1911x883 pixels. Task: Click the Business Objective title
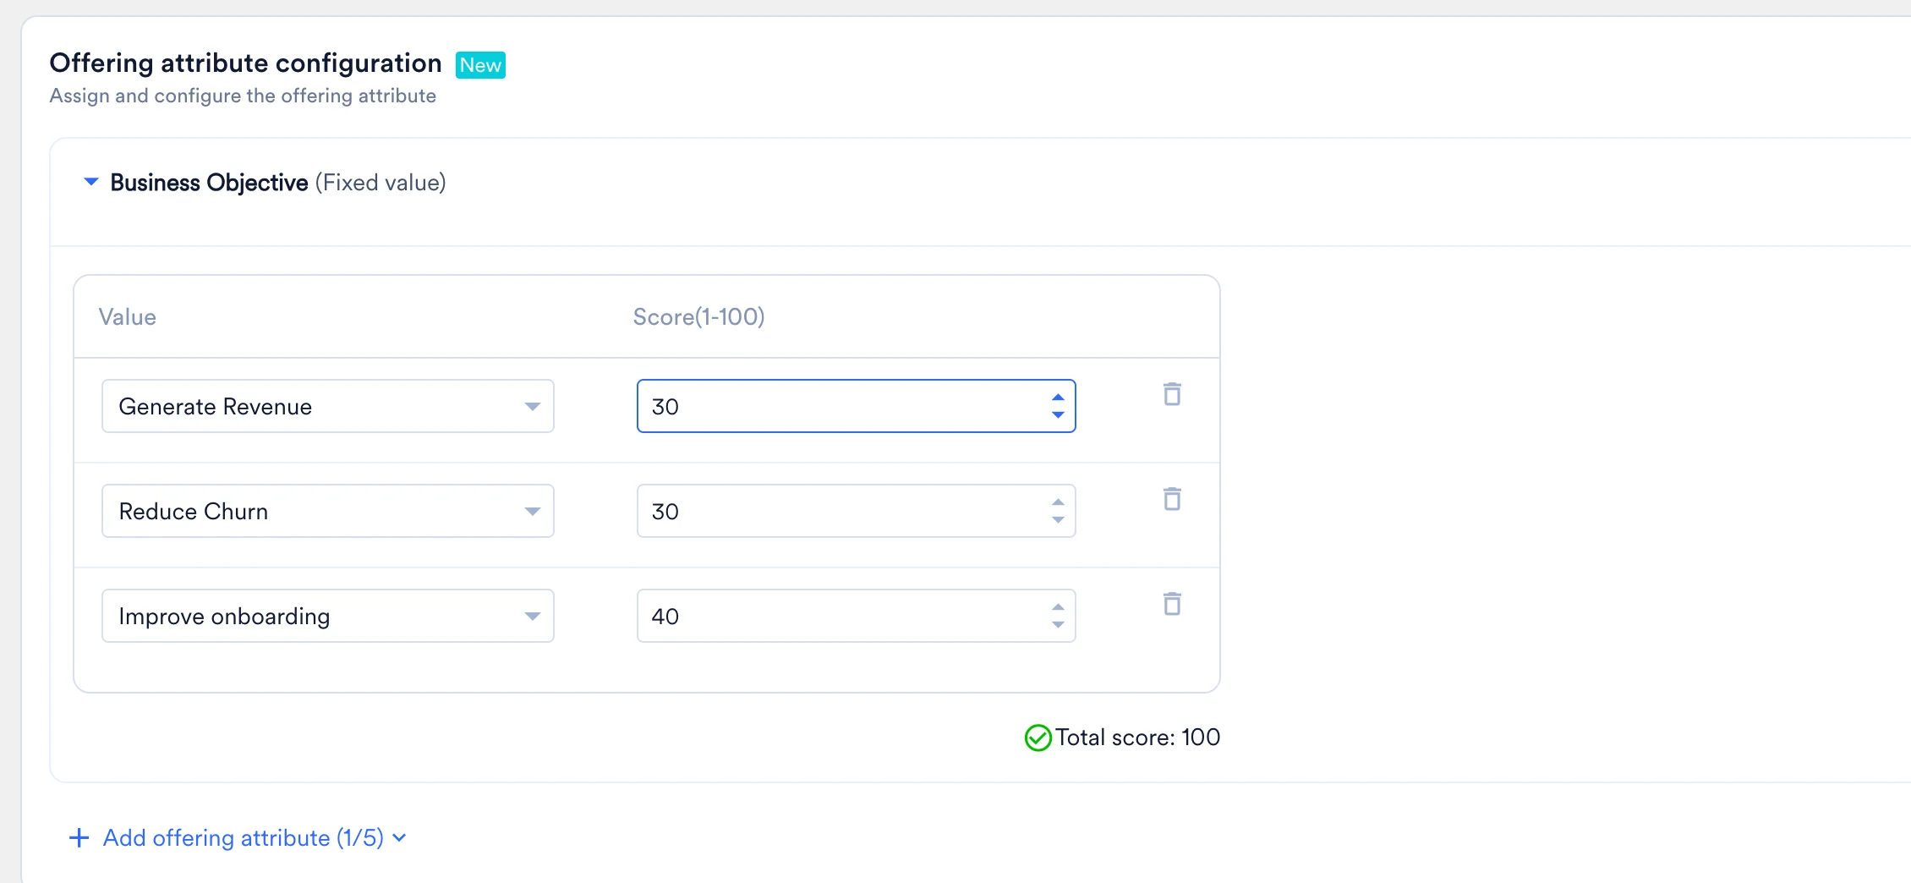pos(209,183)
